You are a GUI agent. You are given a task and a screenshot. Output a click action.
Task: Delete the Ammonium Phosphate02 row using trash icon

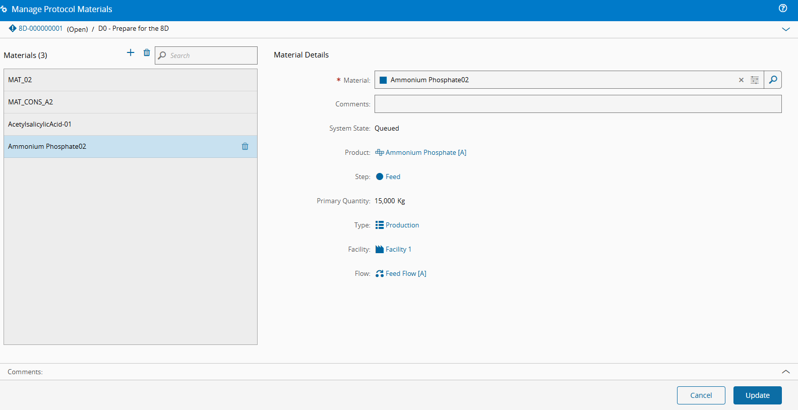[245, 146]
